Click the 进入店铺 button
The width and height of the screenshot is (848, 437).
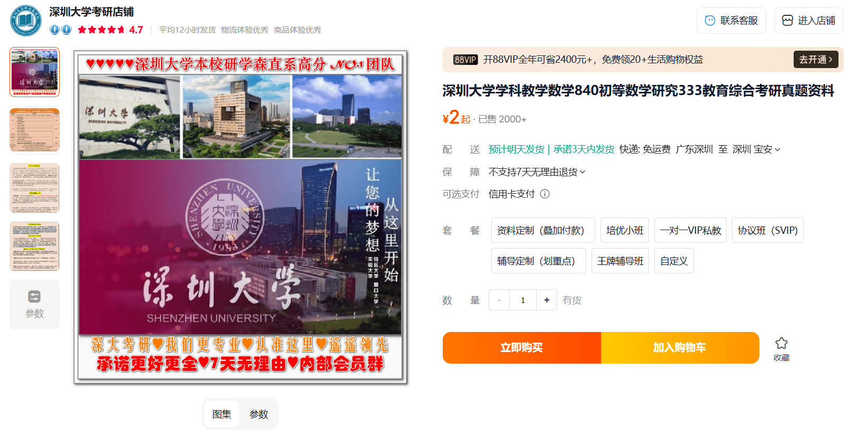pos(809,21)
